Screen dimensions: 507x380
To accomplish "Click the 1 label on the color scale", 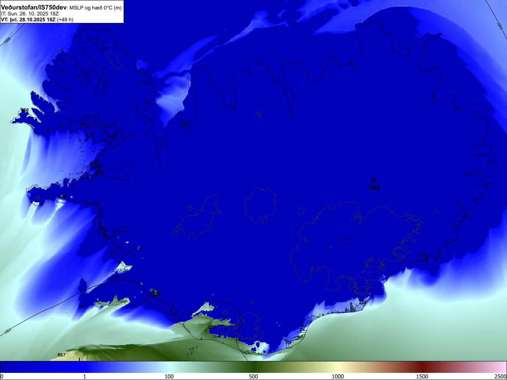I will click(84, 376).
